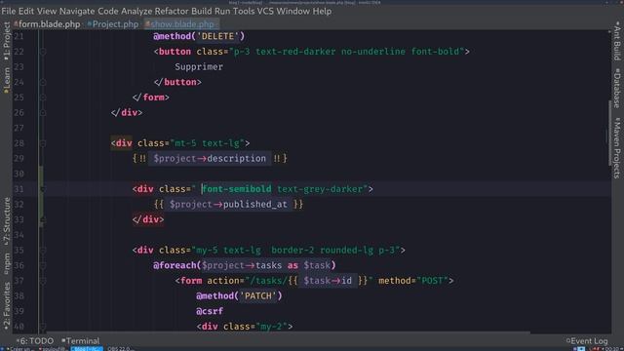Show the 7: Structure tool window

(x=7, y=221)
